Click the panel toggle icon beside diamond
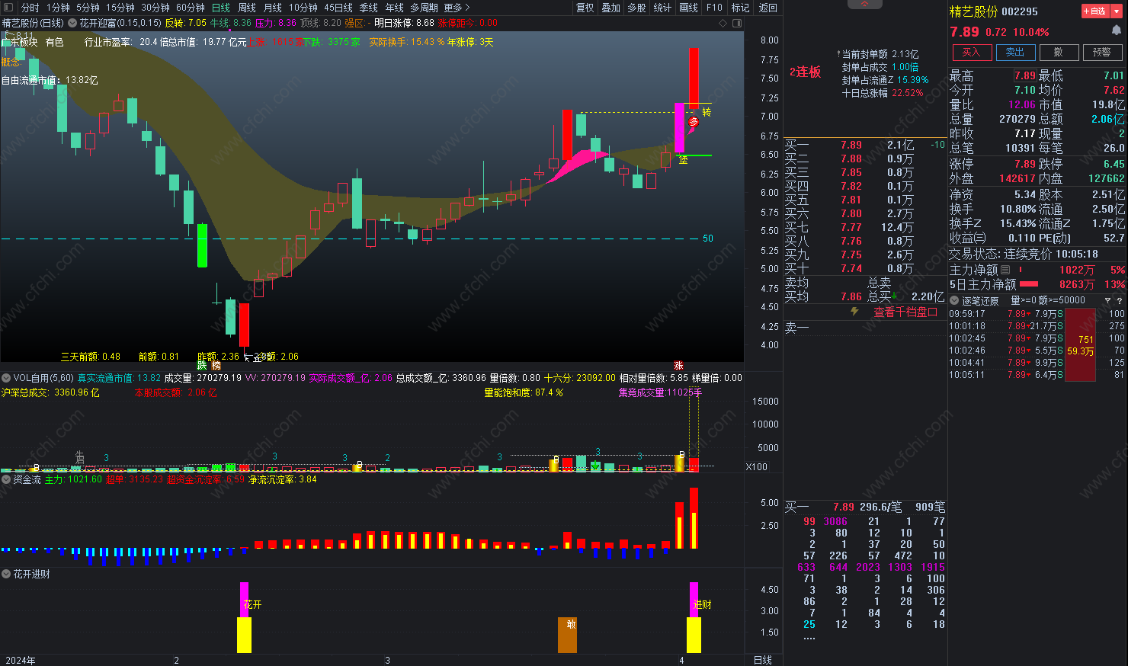Image resolution: width=1128 pixels, height=666 pixels. (737, 23)
